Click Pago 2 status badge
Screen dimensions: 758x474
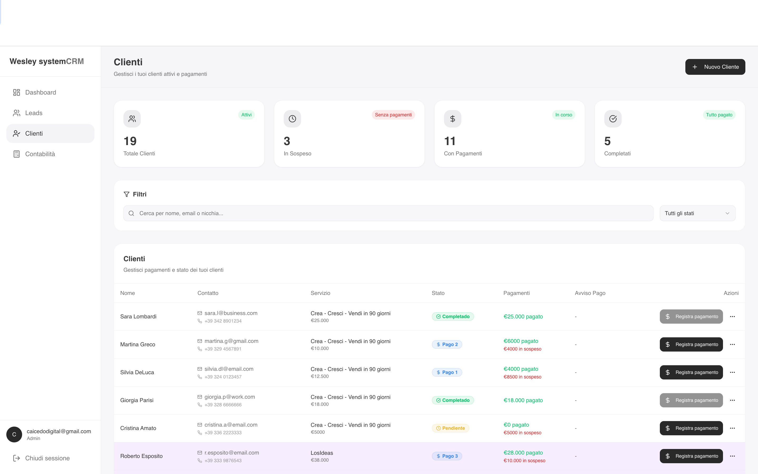(447, 344)
